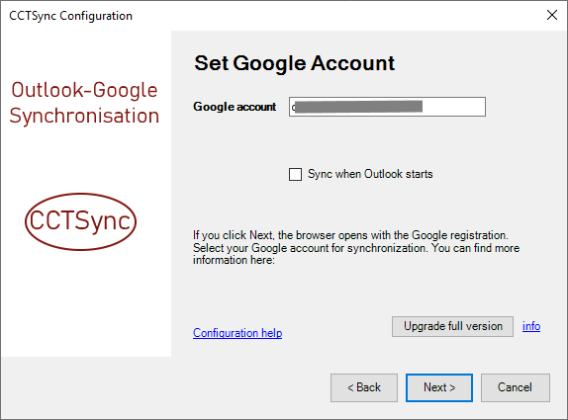
Task: Go to previous step with Back button
Action: [364, 387]
